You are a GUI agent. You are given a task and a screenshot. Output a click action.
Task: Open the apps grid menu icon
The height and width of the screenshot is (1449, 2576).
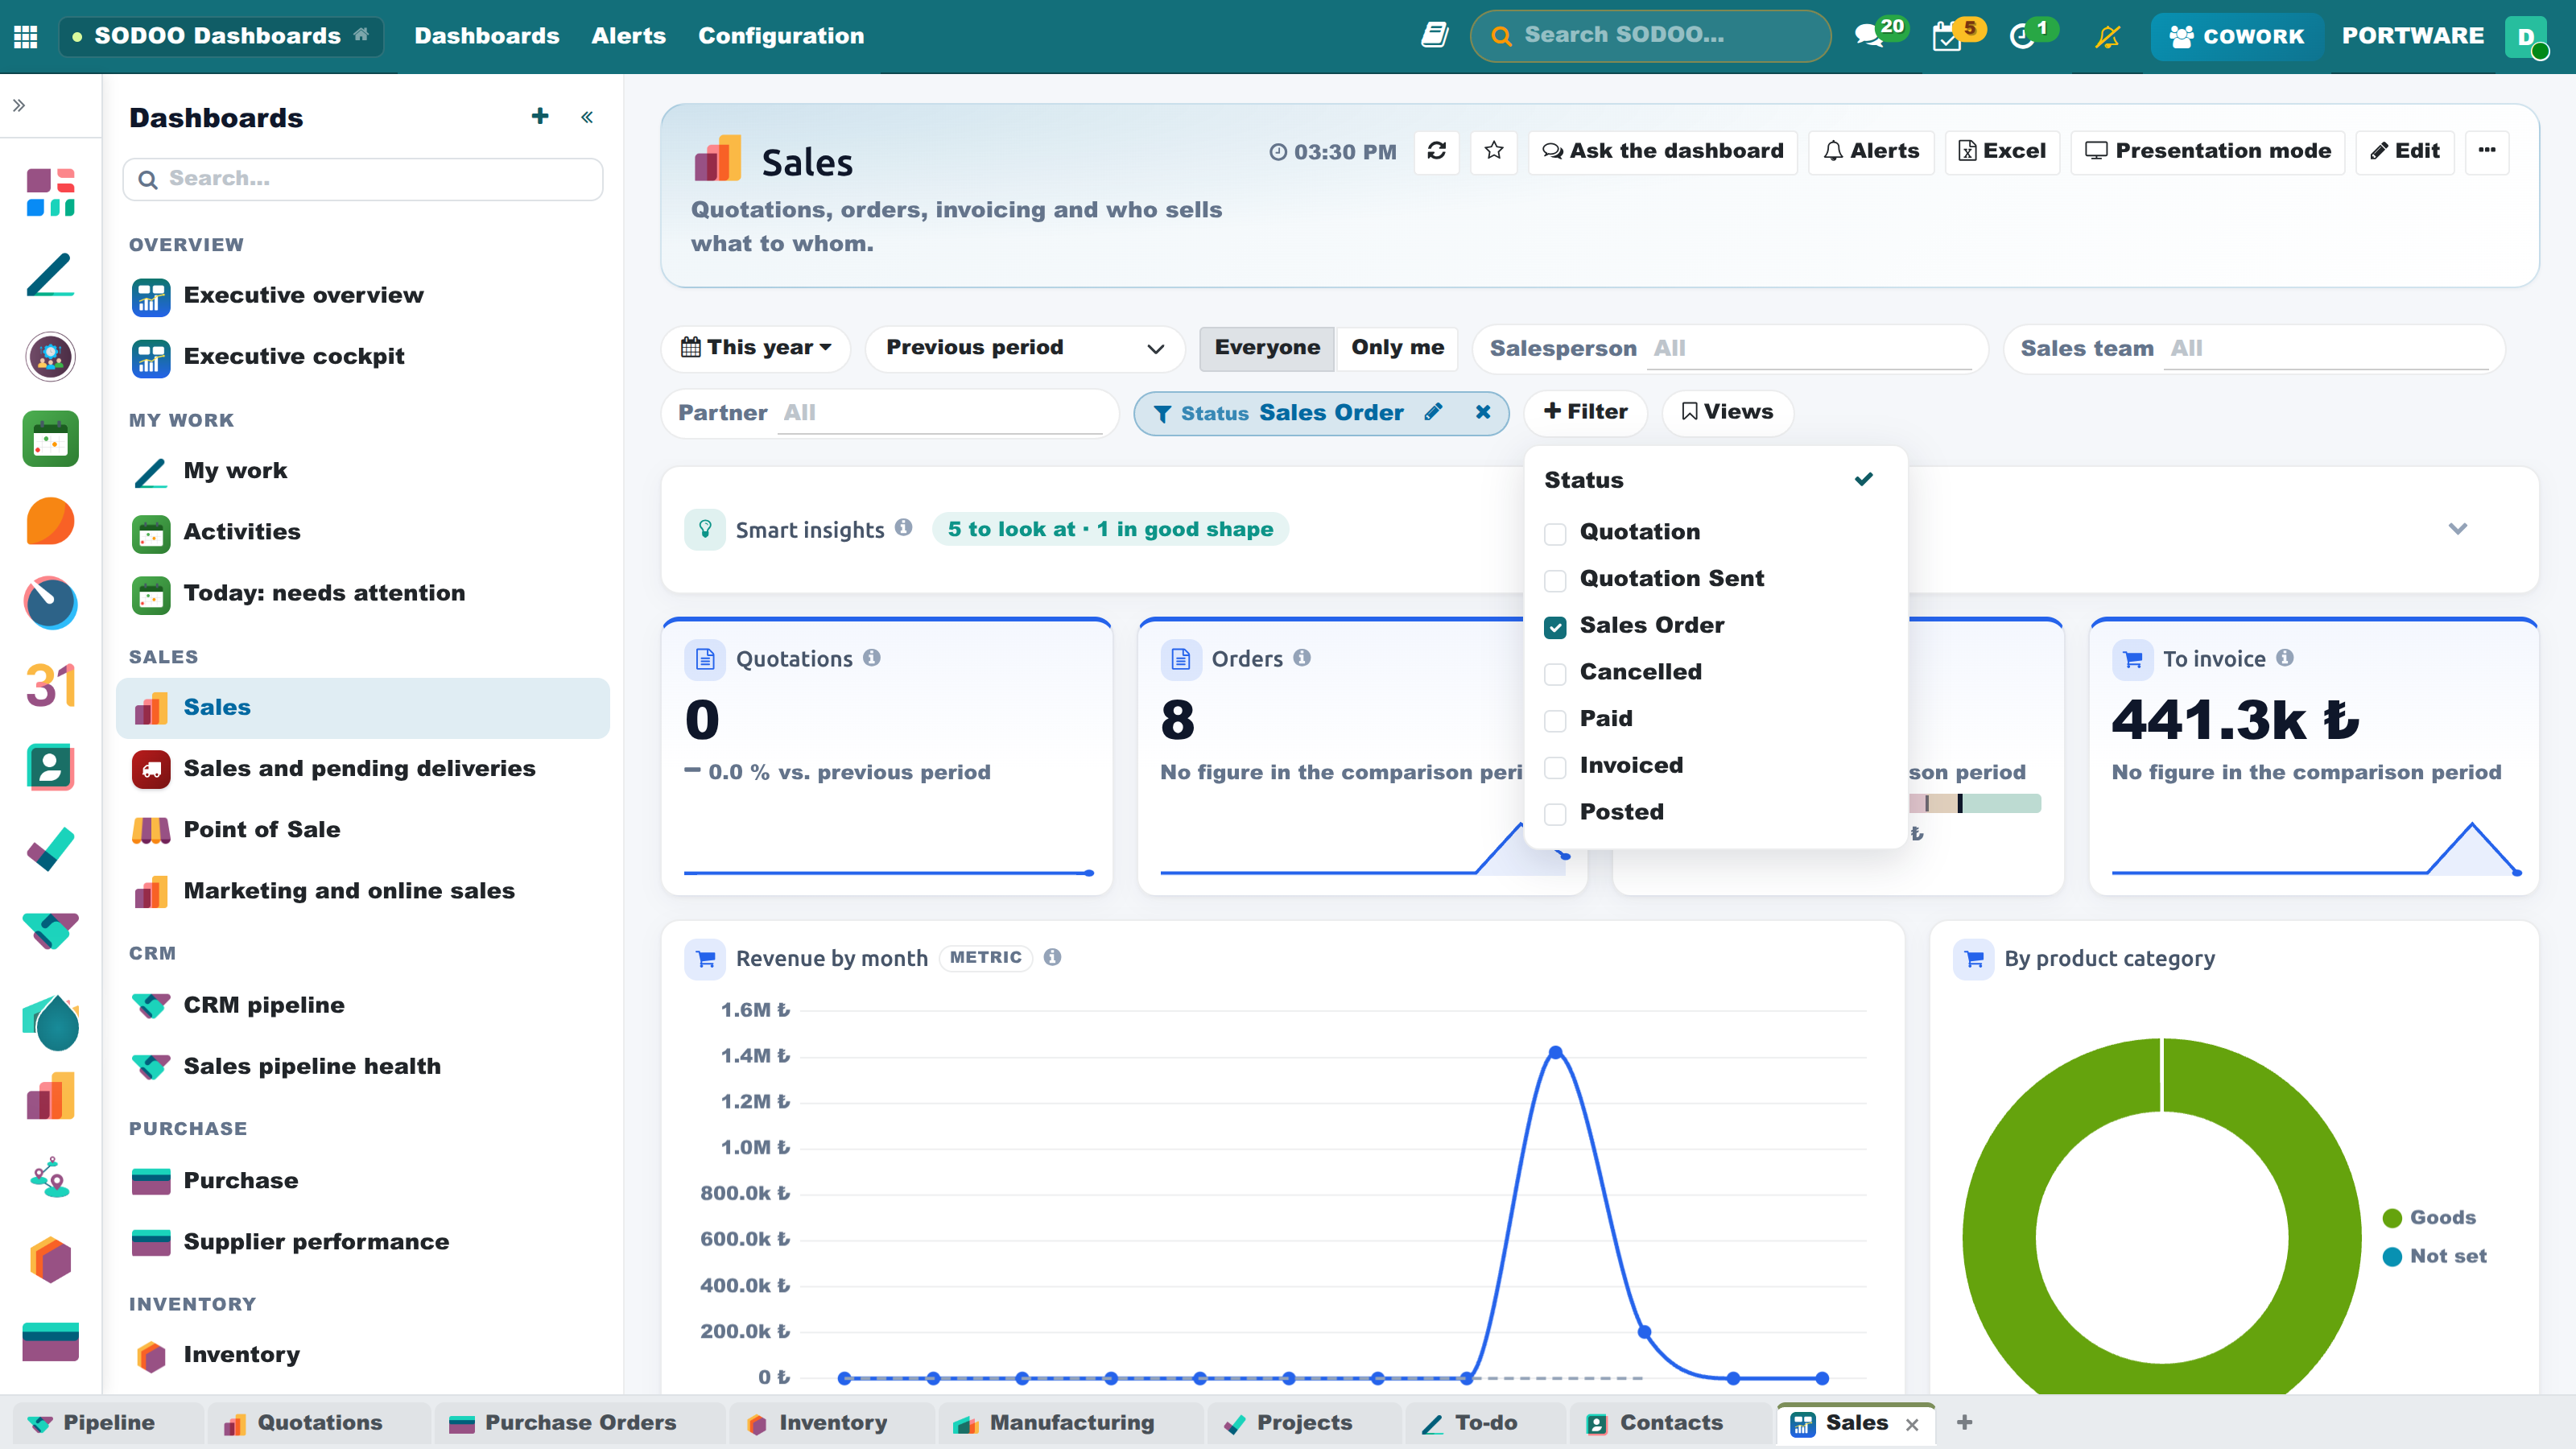(x=26, y=36)
